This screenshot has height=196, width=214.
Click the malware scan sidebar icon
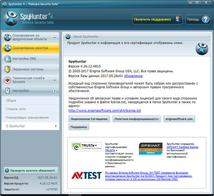[7, 37]
